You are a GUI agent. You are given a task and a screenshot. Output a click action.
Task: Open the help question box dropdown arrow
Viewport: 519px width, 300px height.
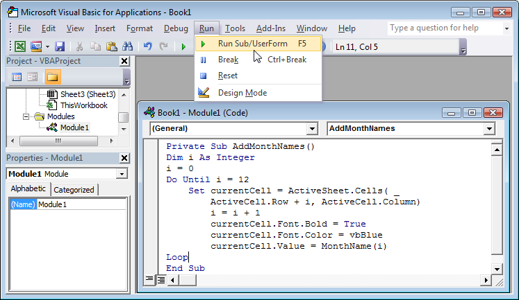coord(506,28)
